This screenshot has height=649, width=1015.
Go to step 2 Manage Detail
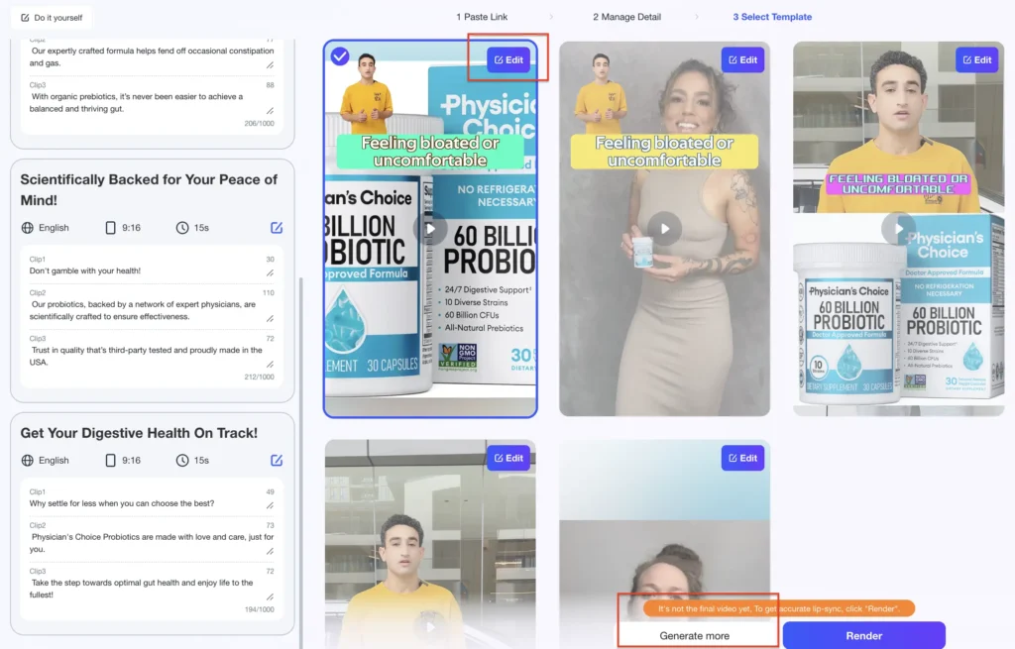[626, 17]
